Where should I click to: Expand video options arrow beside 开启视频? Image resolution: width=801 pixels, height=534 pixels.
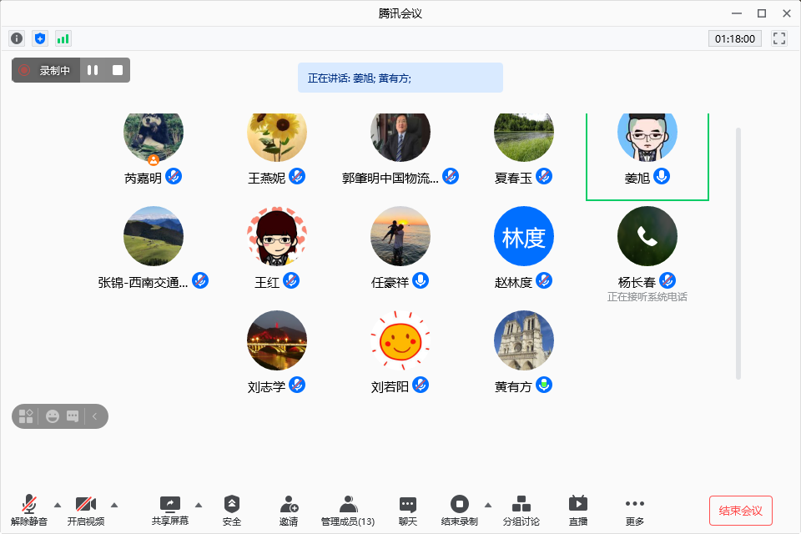pyautogui.click(x=114, y=504)
